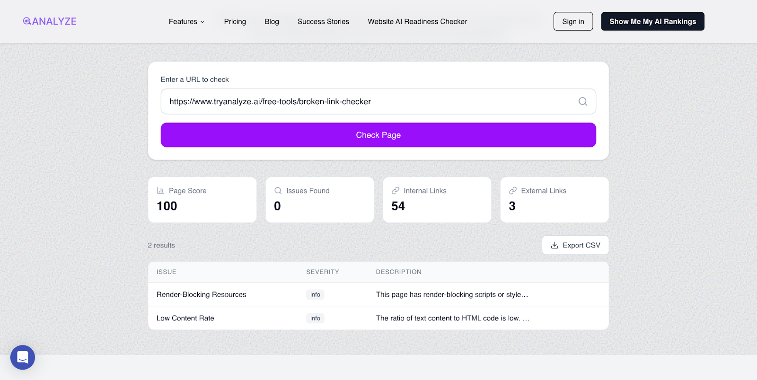Click the External Links chain icon
This screenshot has height=380, width=757.
(x=513, y=191)
